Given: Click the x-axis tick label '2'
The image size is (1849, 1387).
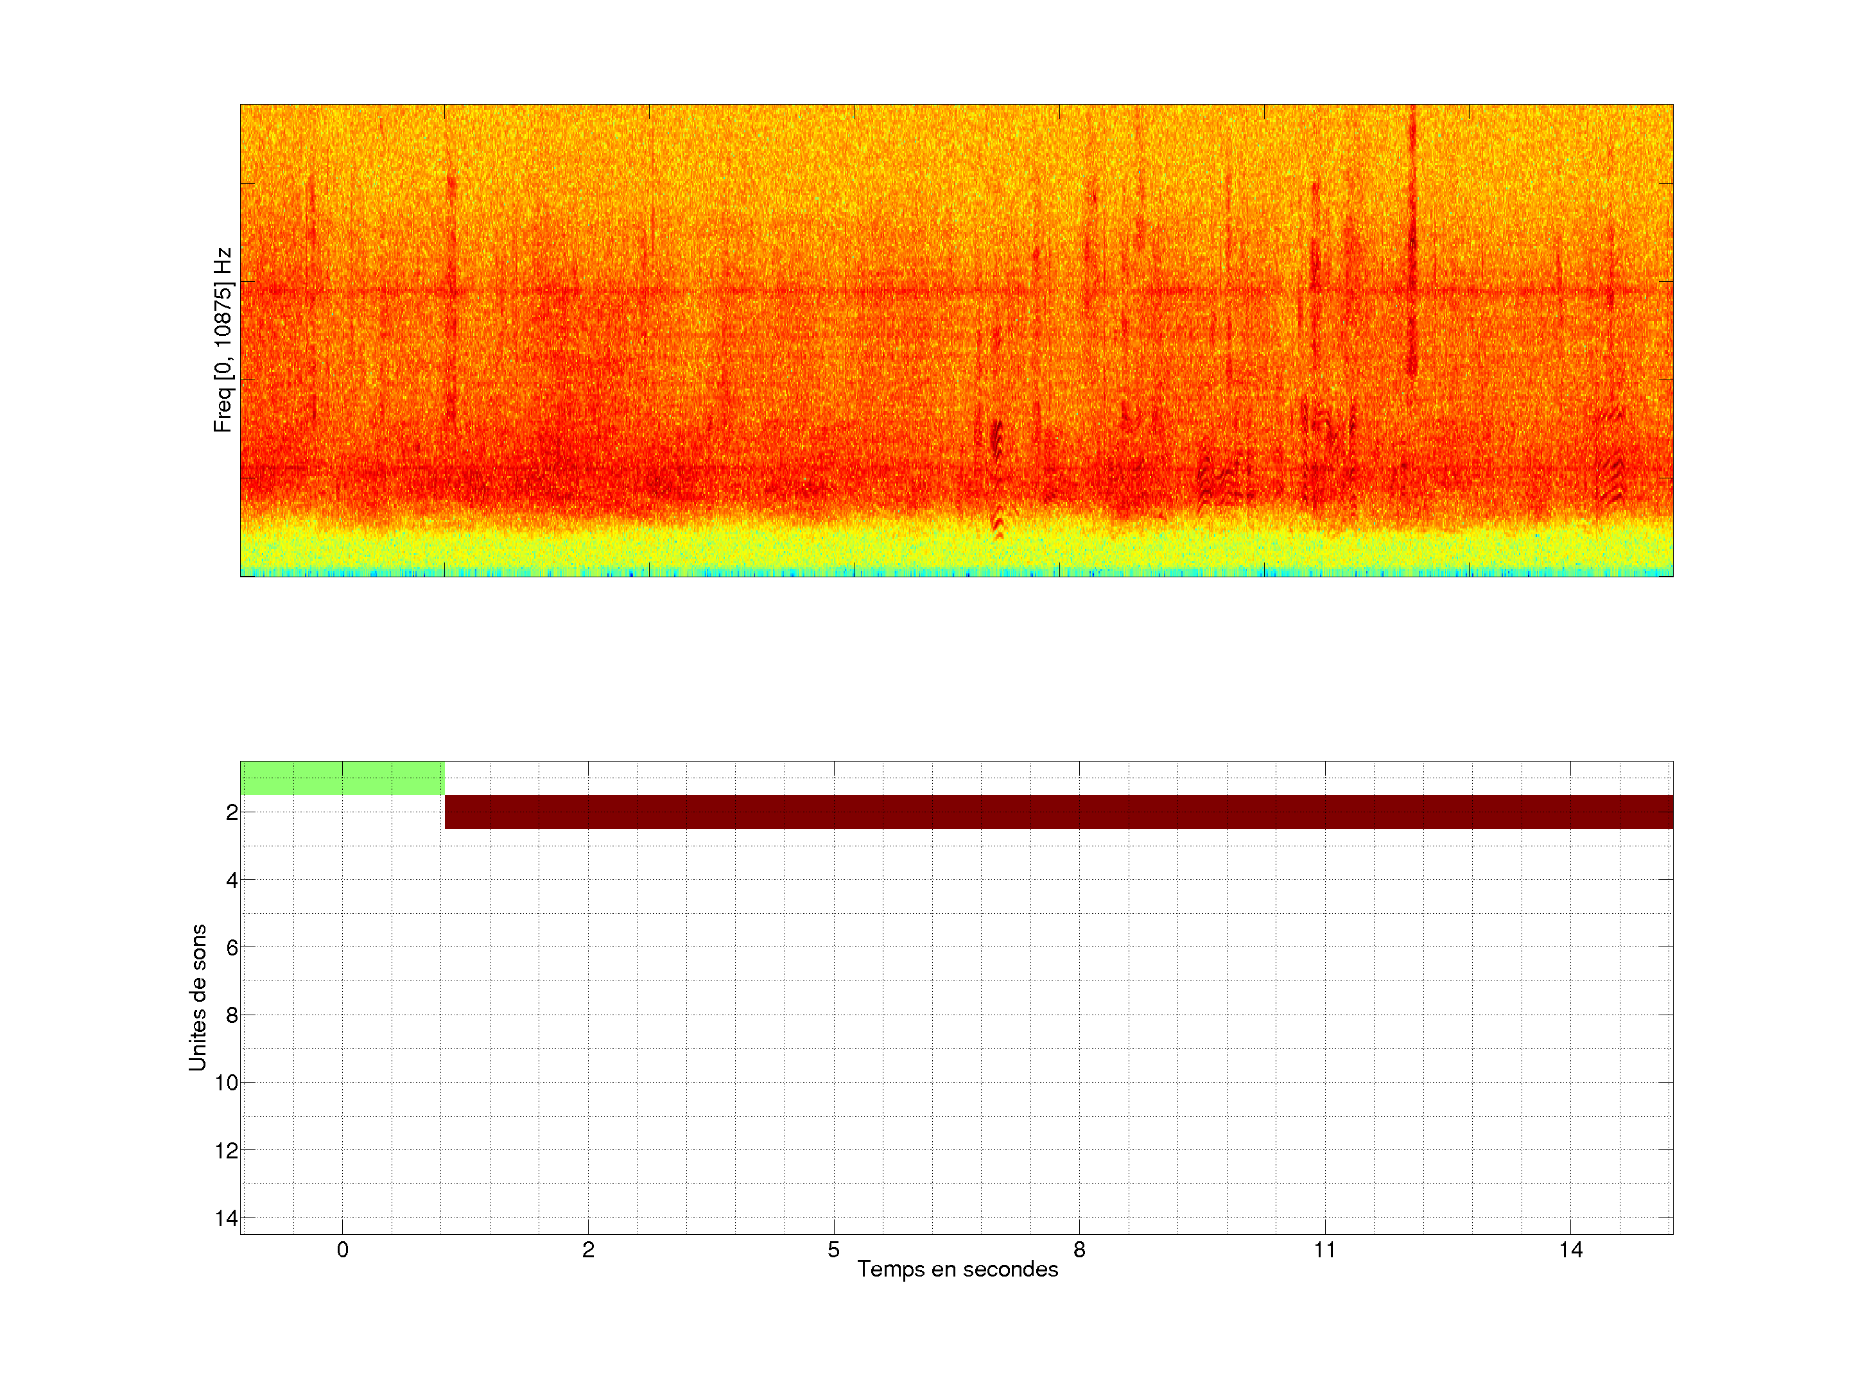Looking at the screenshot, I should coord(587,1250).
